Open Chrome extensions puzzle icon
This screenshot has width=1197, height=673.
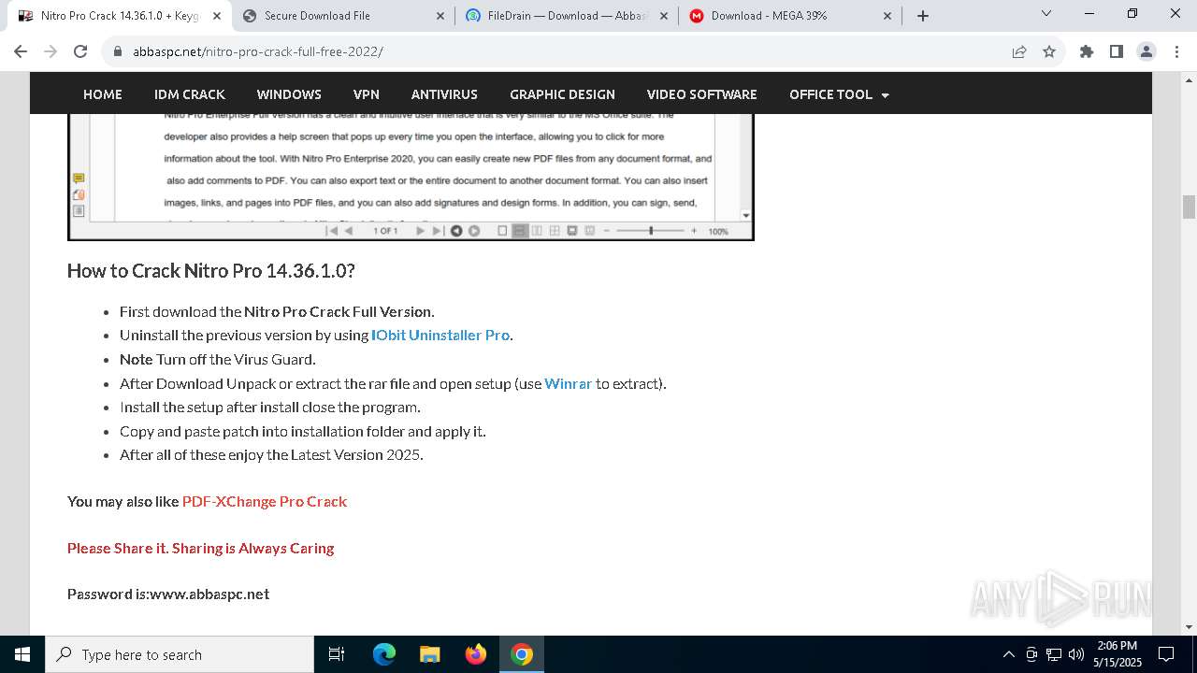(x=1087, y=51)
